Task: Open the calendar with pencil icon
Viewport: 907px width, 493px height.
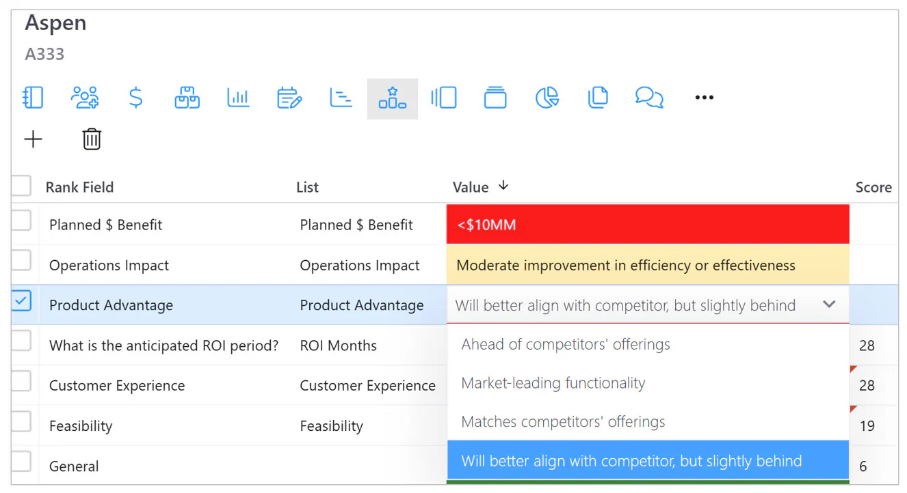Action: click(x=289, y=98)
